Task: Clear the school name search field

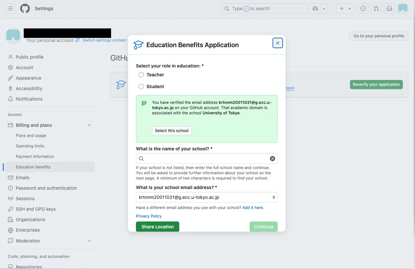Action: coord(273,159)
